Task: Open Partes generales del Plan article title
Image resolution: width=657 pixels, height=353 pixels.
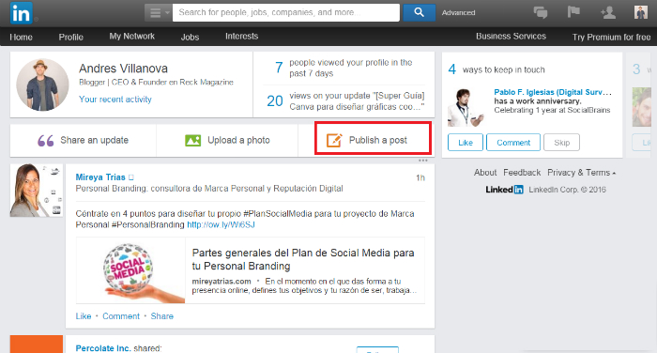Action: tap(303, 259)
